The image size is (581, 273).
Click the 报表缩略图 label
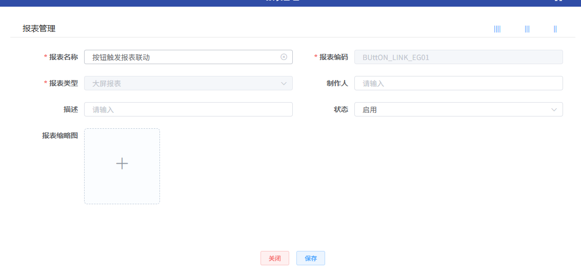(60, 136)
